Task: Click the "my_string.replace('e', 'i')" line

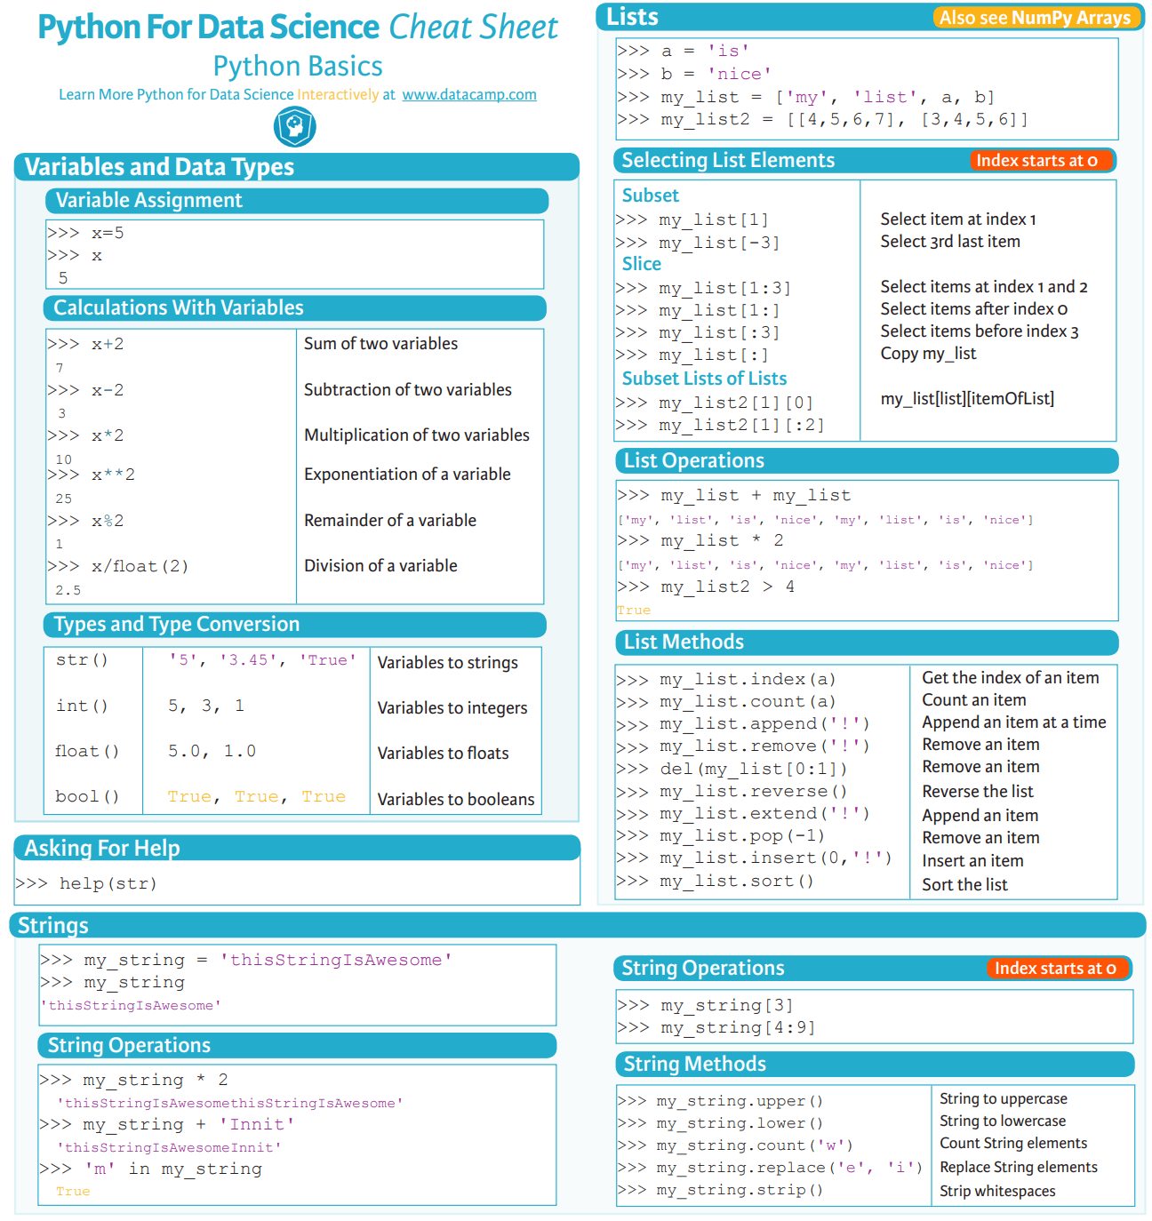Action: point(770,1168)
